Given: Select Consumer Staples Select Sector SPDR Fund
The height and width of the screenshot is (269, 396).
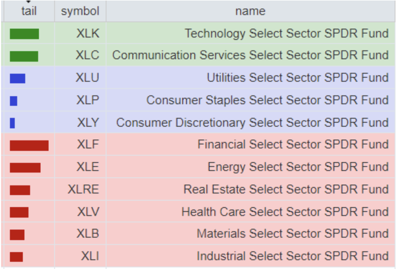Looking at the screenshot, I should click(x=267, y=100).
